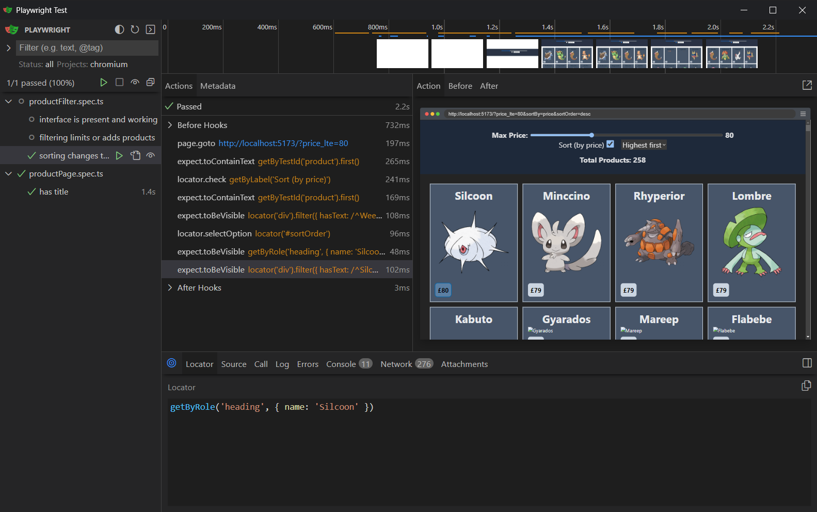Click the Max Price slider handle
The image size is (817, 512).
coord(591,135)
